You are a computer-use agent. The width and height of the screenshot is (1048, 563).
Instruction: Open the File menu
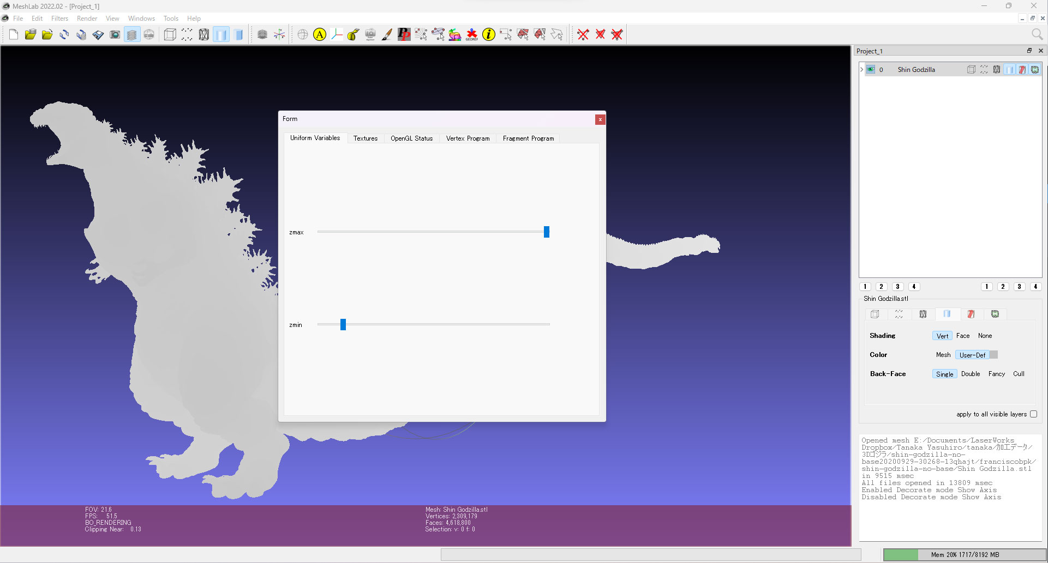pos(18,19)
